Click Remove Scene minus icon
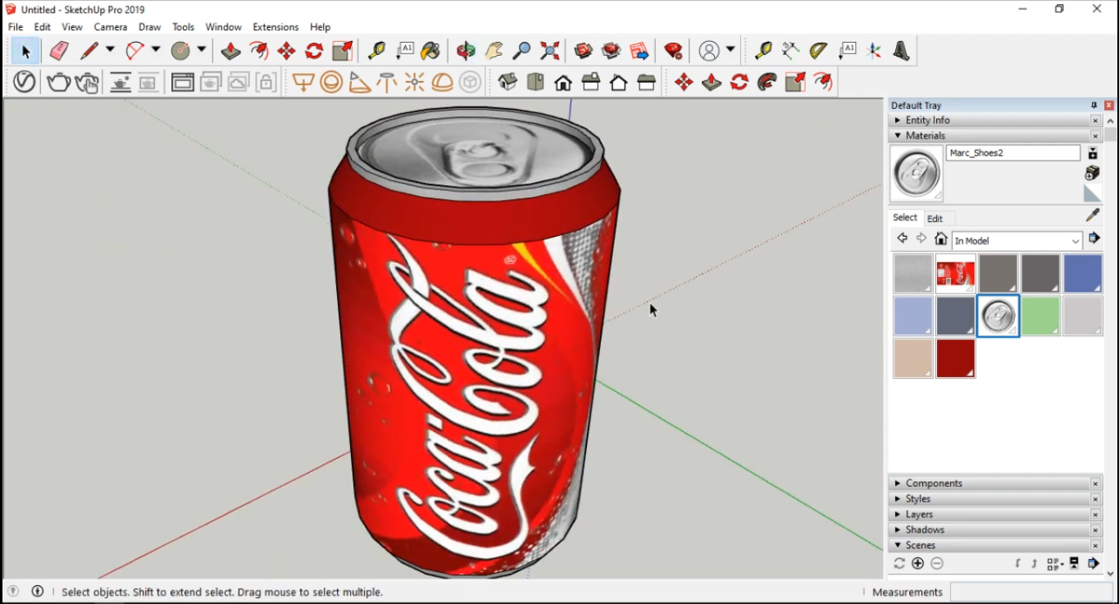Screen dimensions: 1119x604 pos(937,564)
